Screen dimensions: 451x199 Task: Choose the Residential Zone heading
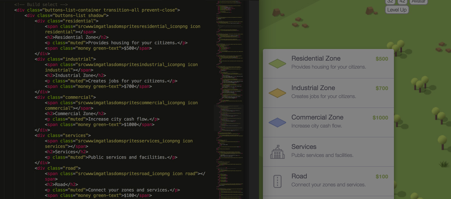point(316,59)
